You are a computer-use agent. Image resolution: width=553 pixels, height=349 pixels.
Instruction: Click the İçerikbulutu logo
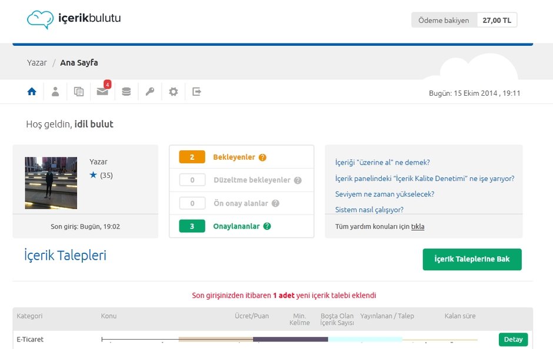(74, 19)
